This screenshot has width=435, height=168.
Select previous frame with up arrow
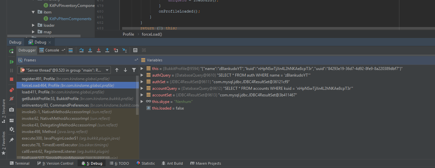click(x=117, y=70)
